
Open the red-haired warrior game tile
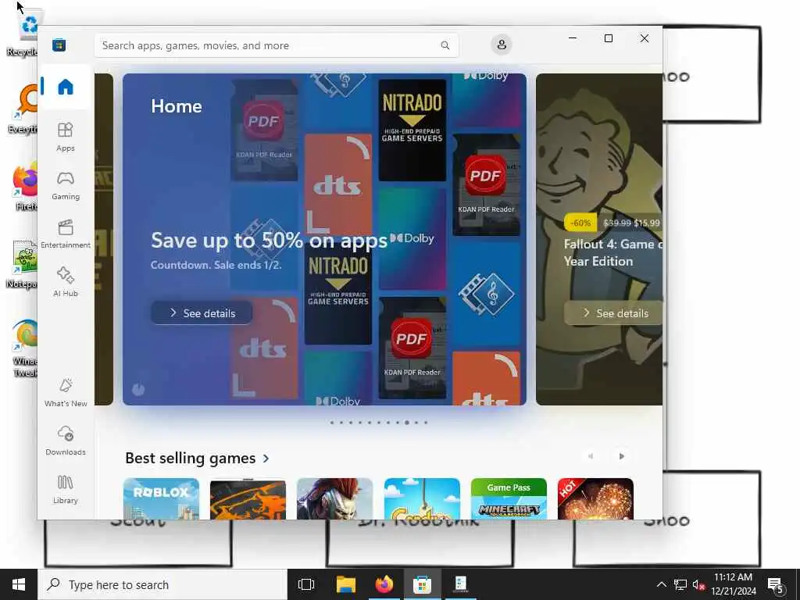pos(334,498)
